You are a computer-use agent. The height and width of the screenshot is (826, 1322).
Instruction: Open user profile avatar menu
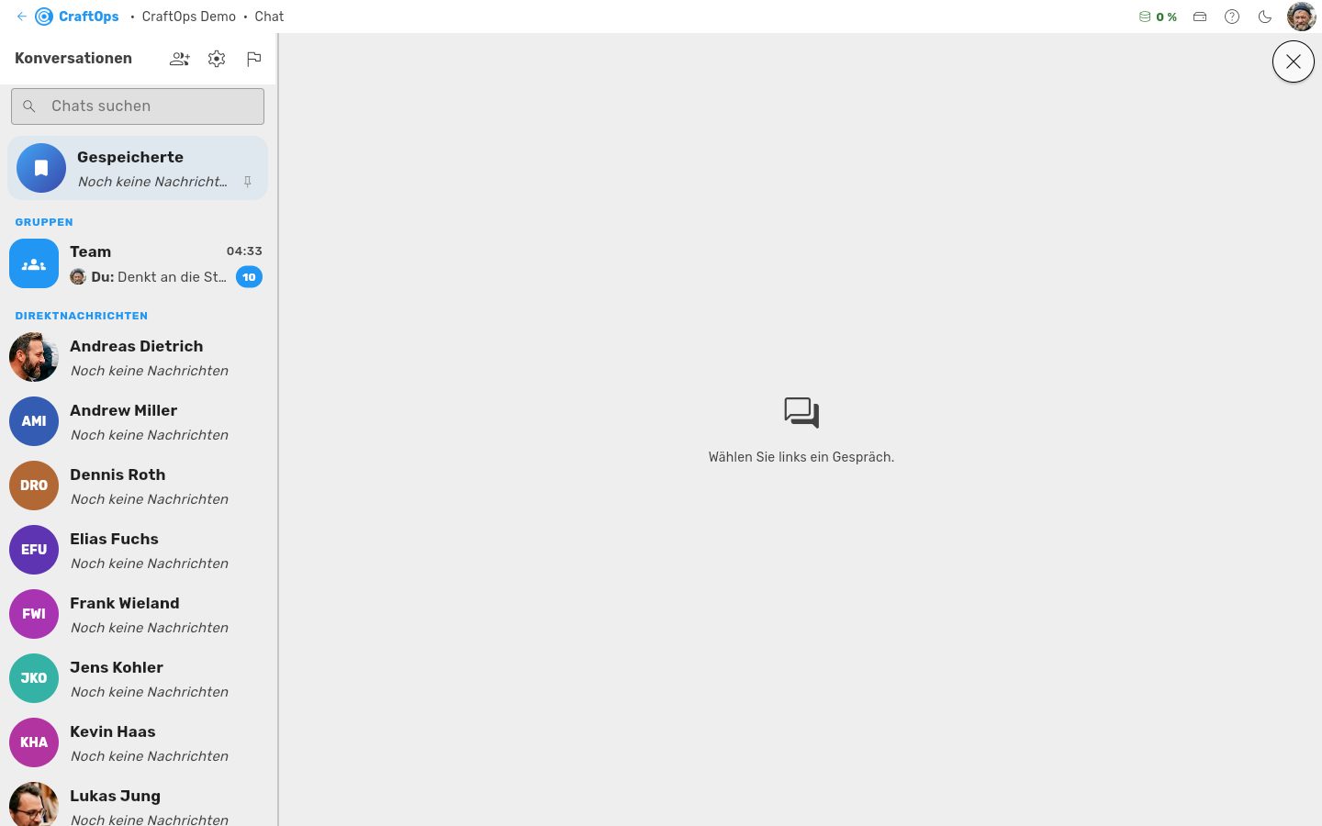1302,17
